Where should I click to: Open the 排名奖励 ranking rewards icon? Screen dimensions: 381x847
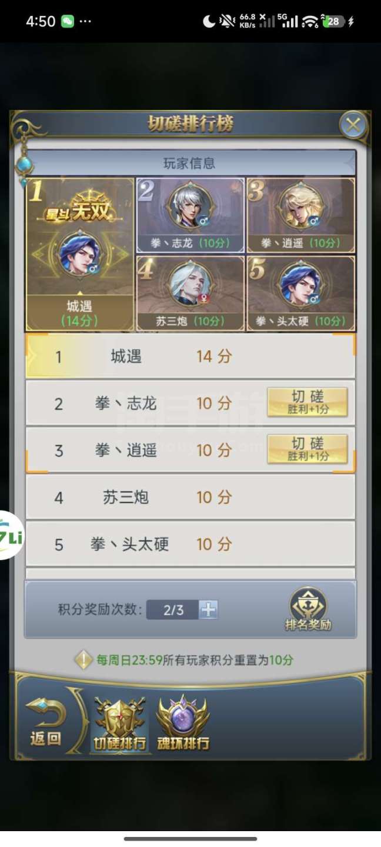[308, 609]
